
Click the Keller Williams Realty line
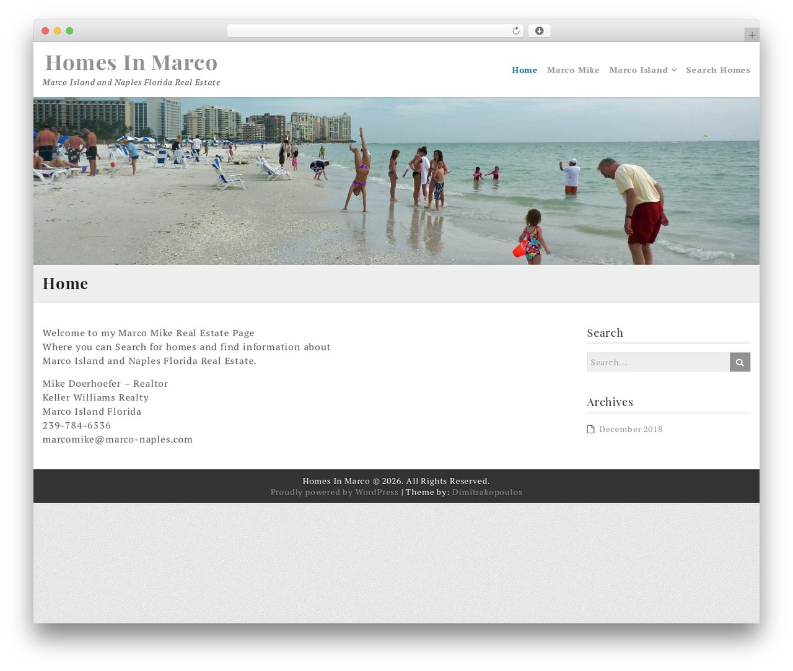(x=95, y=397)
